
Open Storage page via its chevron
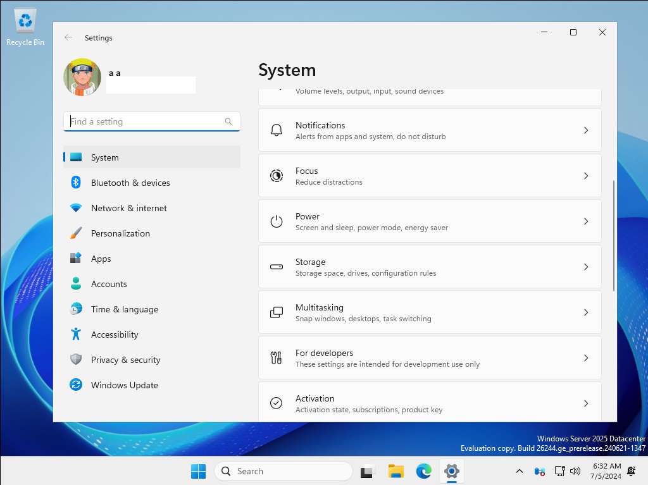[x=586, y=267]
